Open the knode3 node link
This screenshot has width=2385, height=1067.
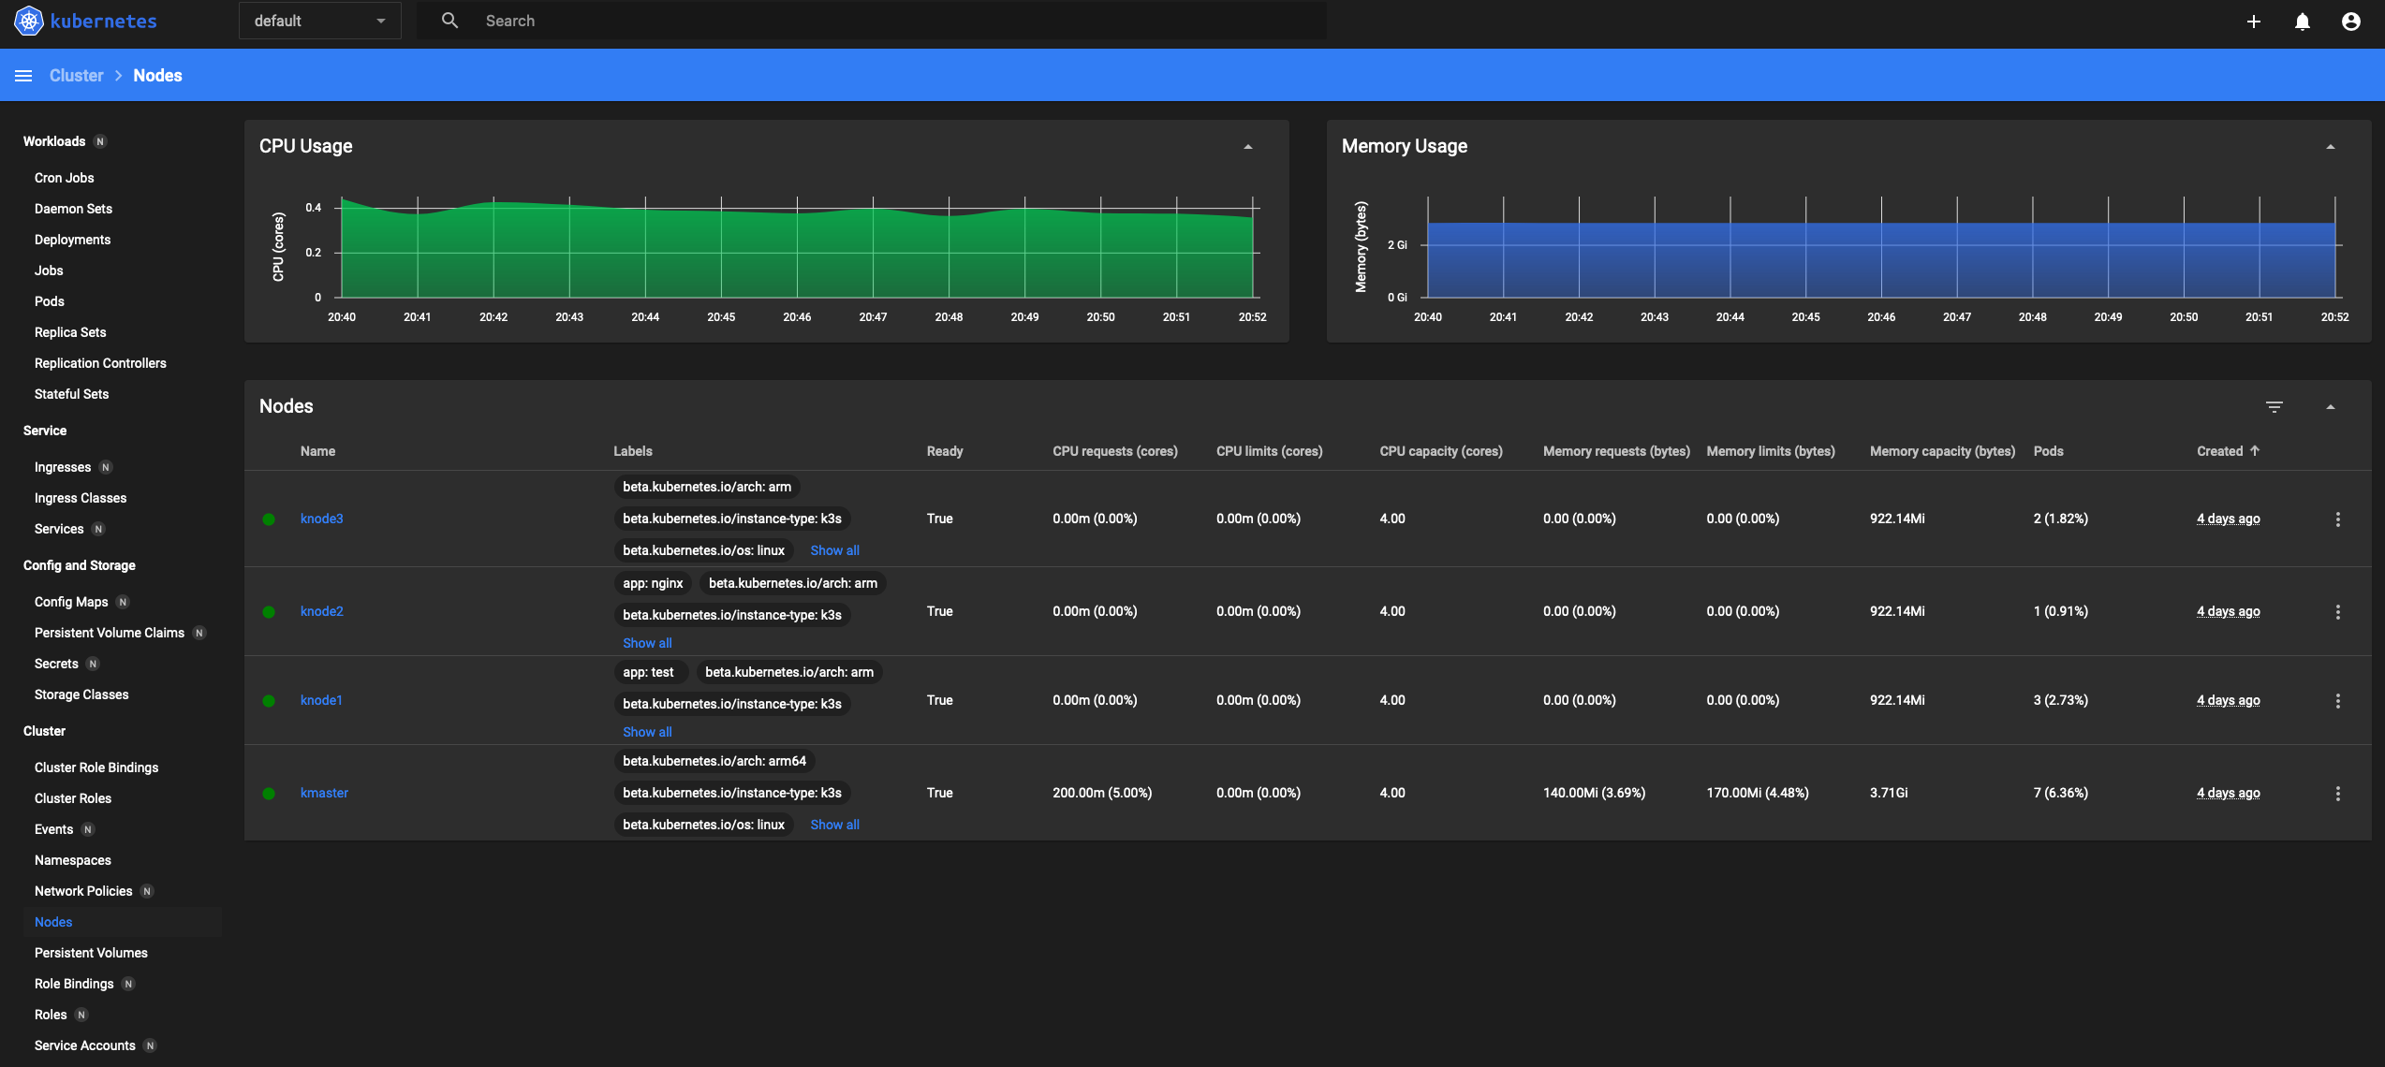click(x=321, y=519)
